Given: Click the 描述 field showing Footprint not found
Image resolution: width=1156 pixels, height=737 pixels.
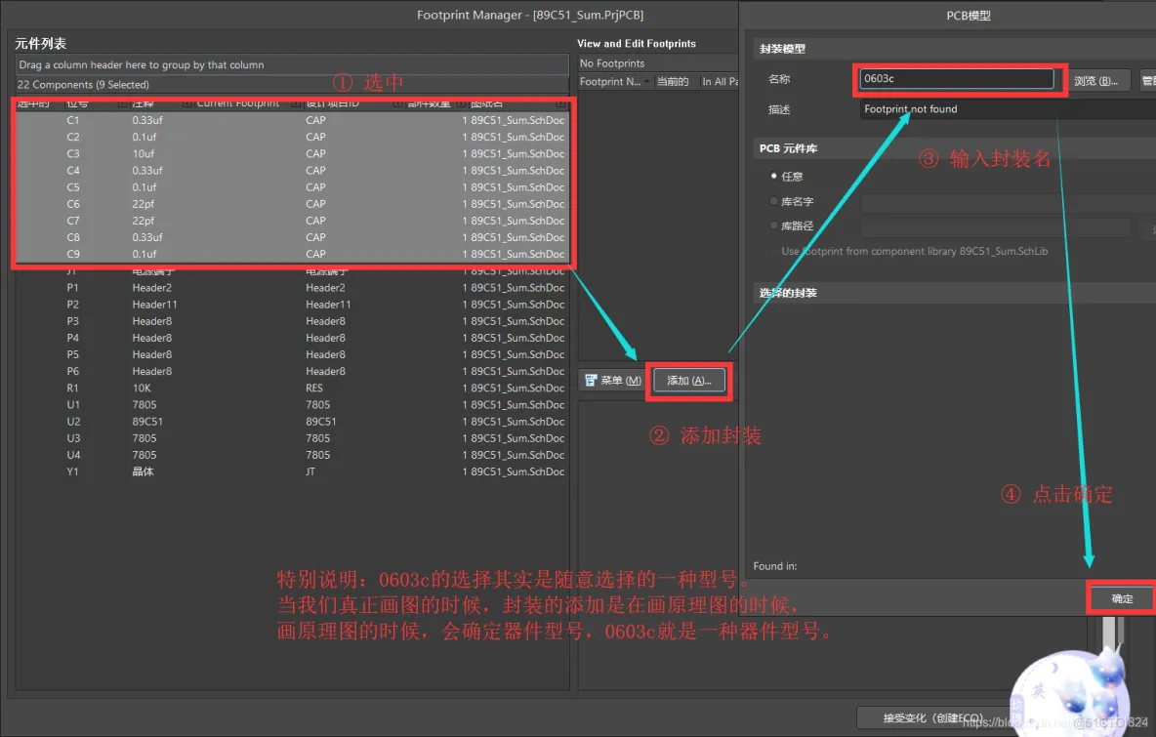Looking at the screenshot, I should pyautogui.click(x=1008, y=109).
